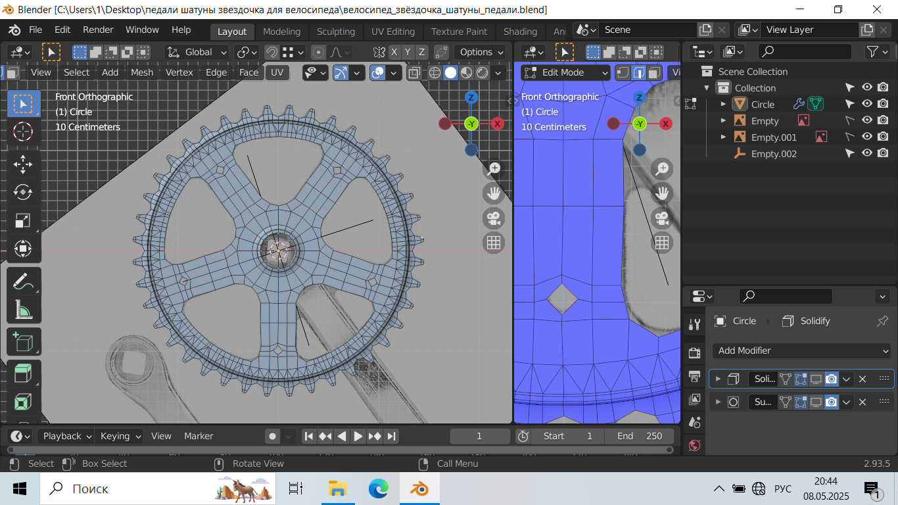Expand the Circle item in the outliner
898x505 pixels.
coord(723,104)
